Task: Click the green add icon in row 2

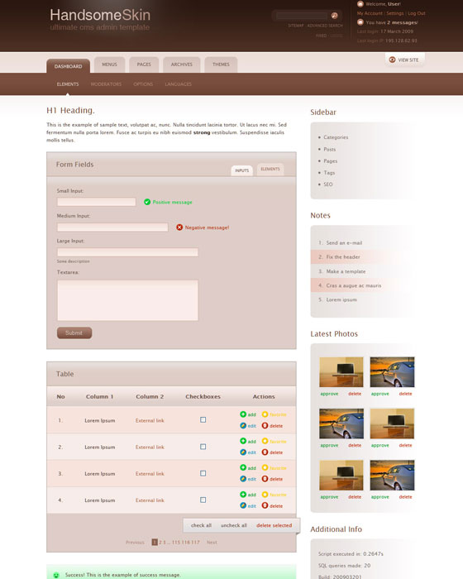Action: coord(243,441)
